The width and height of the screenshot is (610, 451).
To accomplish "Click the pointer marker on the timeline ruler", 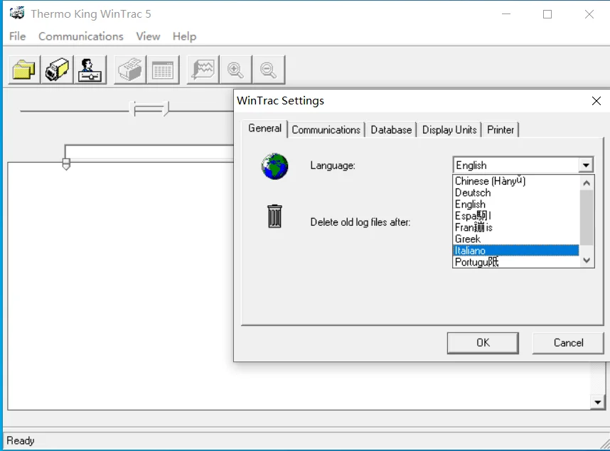I will coord(66,163).
